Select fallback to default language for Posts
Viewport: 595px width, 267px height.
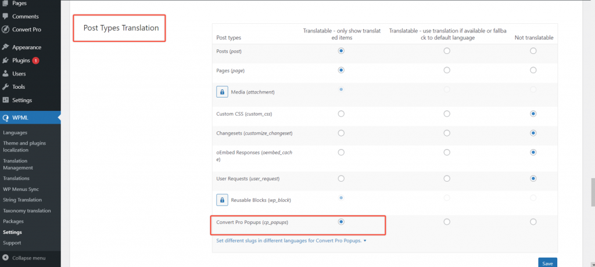[x=447, y=50]
